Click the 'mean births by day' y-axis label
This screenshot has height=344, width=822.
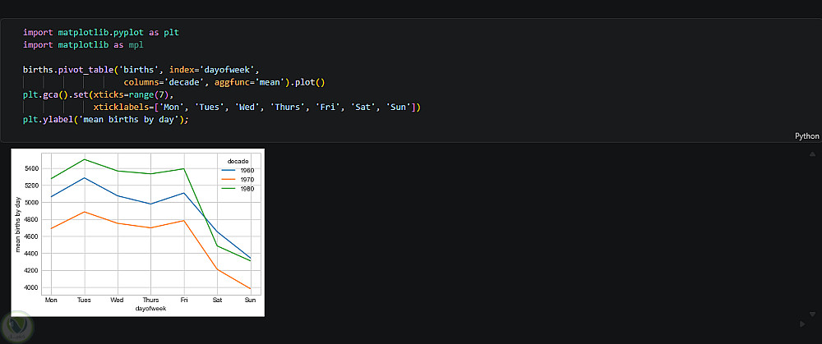pos(17,224)
